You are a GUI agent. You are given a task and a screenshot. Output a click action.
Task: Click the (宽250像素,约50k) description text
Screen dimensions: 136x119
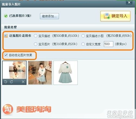(119, 36)
